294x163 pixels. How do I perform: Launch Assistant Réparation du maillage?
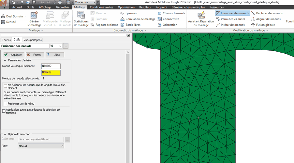pos(201,15)
